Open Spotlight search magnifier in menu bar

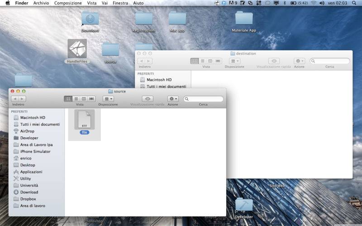[354, 3]
